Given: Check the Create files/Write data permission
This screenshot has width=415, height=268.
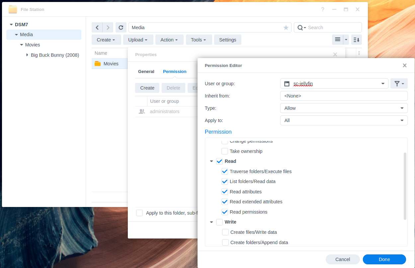Looking at the screenshot, I should tap(225, 232).
